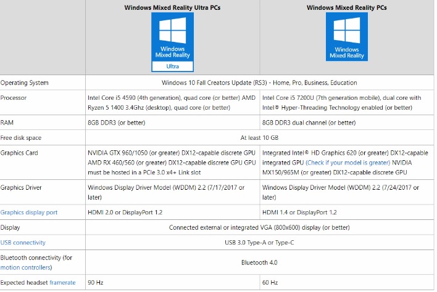Click the framerate link in the last row
Image resolution: width=437 pixels, height=292 pixels.
(x=62, y=282)
